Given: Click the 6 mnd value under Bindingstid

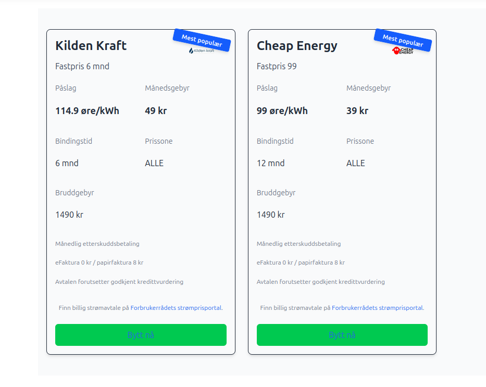Looking at the screenshot, I should click(67, 164).
